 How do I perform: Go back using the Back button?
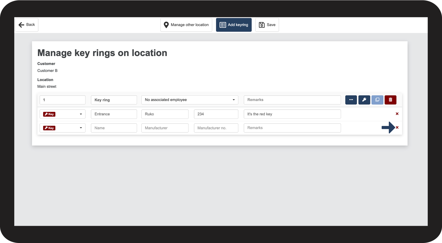pyautogui.click(x=27, y=25)
